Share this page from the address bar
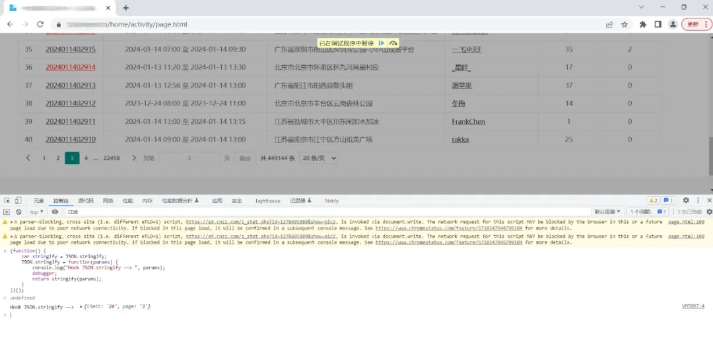This screenshot has height=357, width=713. click(x=609, y=24)
